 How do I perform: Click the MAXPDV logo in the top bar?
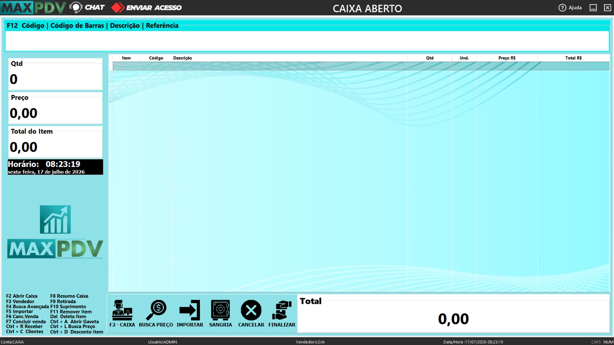tap(33, 8)
